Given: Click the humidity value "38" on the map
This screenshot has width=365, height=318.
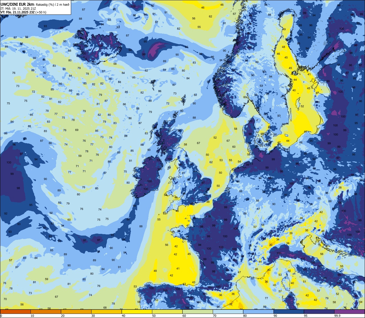Looking at the screenshot, I should [x=340, y=187].
